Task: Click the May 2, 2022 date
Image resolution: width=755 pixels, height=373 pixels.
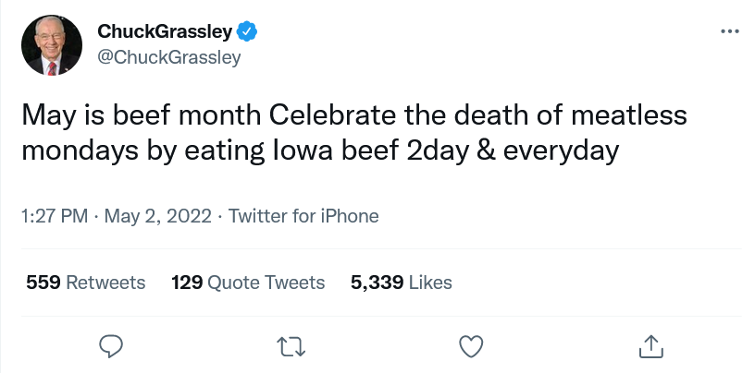Action: [x=158, y=216]
